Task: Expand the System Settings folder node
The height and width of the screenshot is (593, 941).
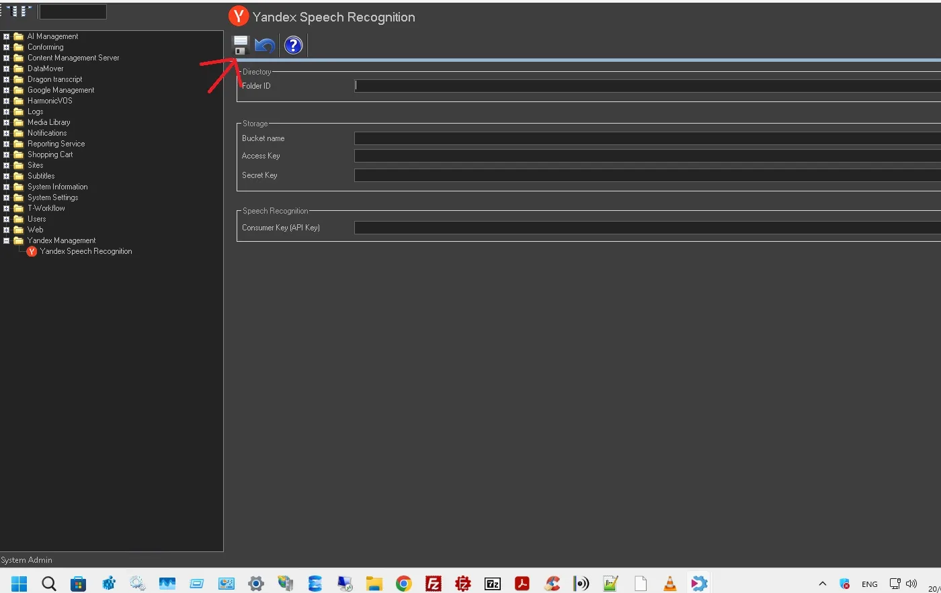Action: click(6, 197)
